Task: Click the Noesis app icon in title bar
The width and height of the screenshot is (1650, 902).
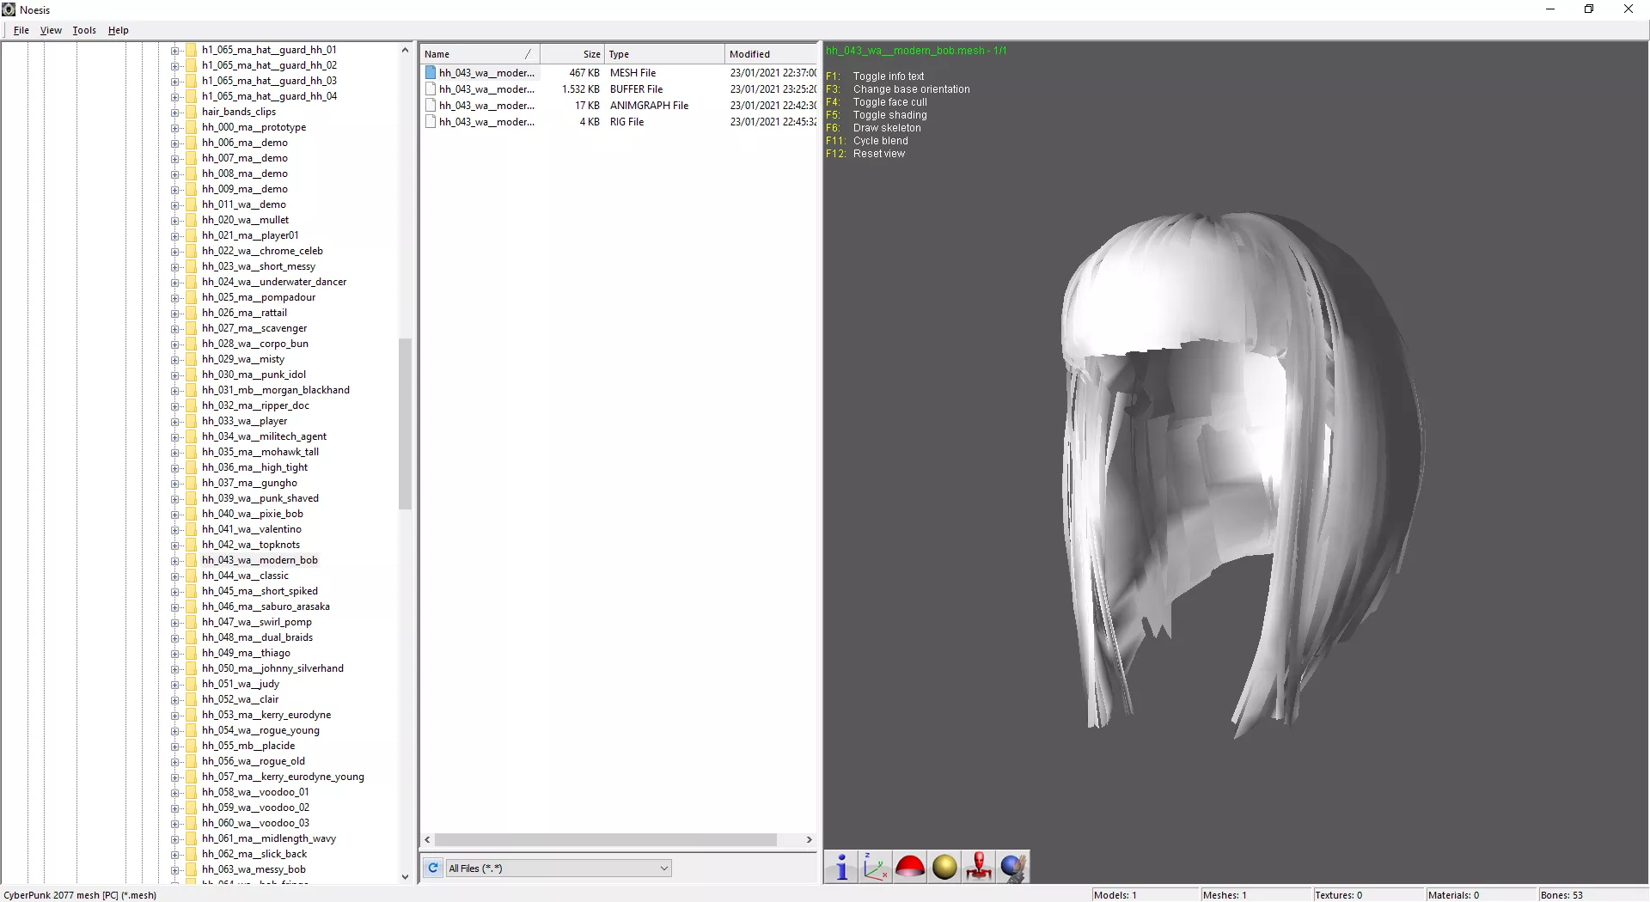Action: point(9,9)
